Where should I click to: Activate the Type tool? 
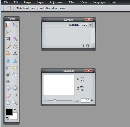coord(15,53)
